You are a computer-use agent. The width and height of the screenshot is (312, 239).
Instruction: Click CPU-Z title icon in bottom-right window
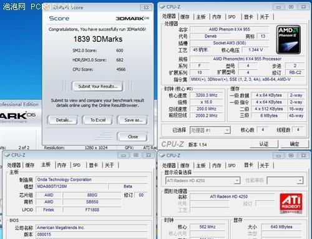(x=162, y=155)
